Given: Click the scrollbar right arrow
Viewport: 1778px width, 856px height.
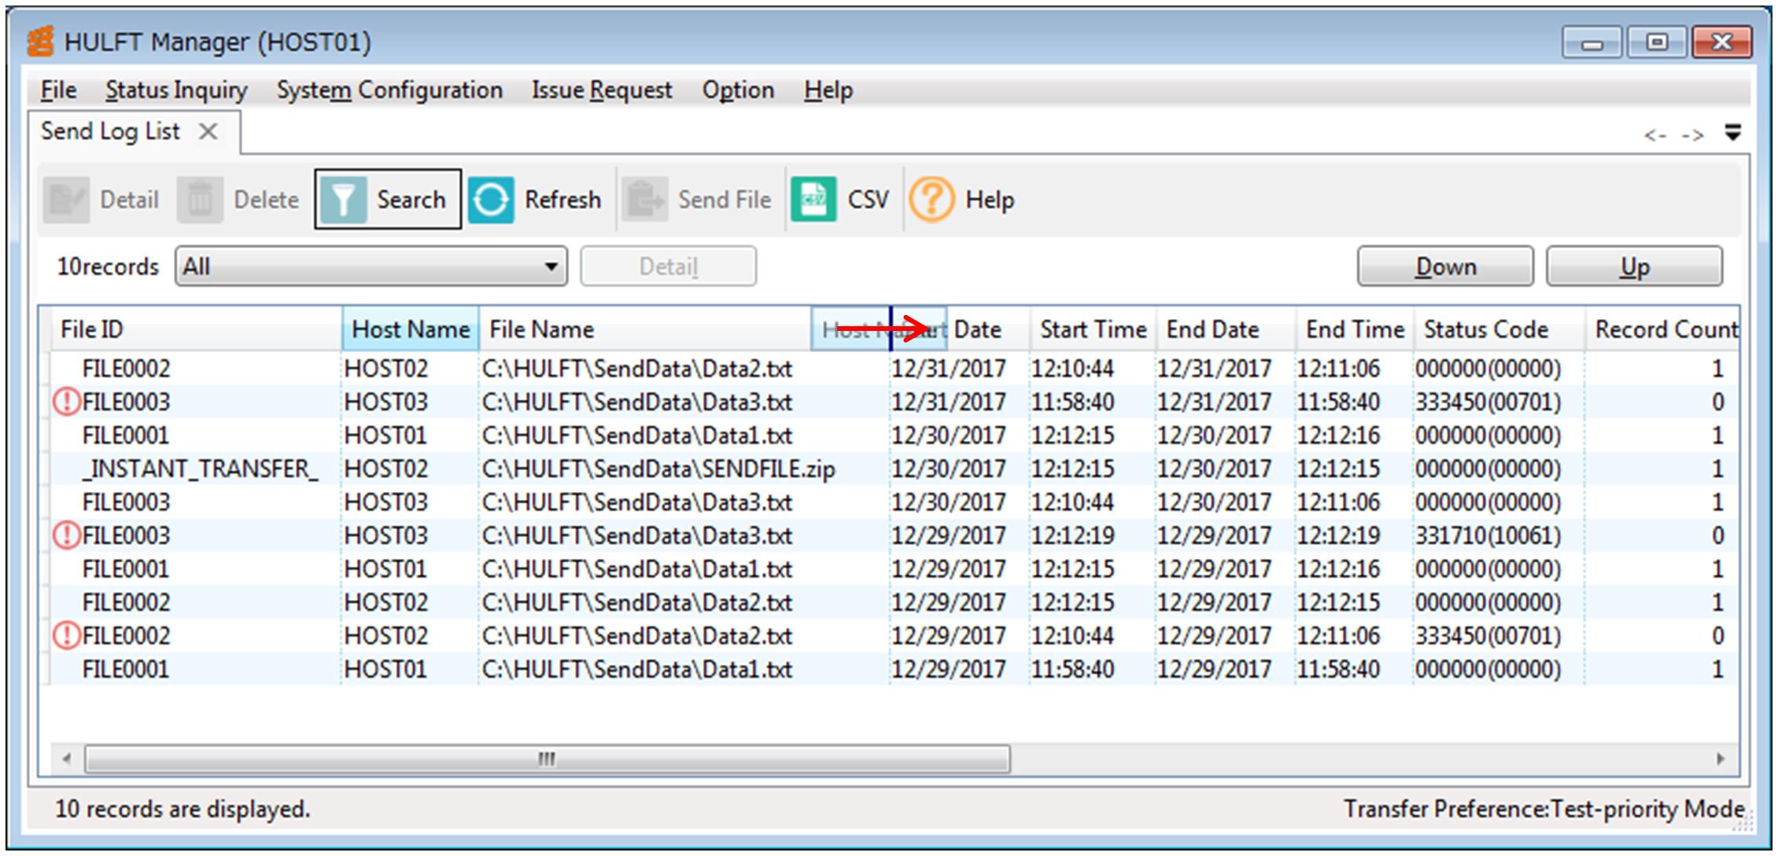Looking at the screenshot, I should tap(1721, 759).
